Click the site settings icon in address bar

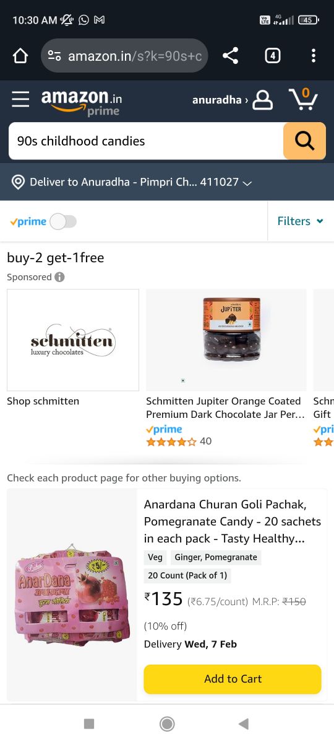[x=54, y=56]
